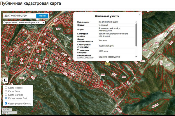Focus the cadastral number search field
This screenshot has height=116, width=175.
[19, 16]
